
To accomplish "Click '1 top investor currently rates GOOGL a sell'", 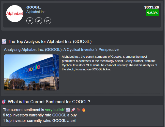I will click(40, 121).
